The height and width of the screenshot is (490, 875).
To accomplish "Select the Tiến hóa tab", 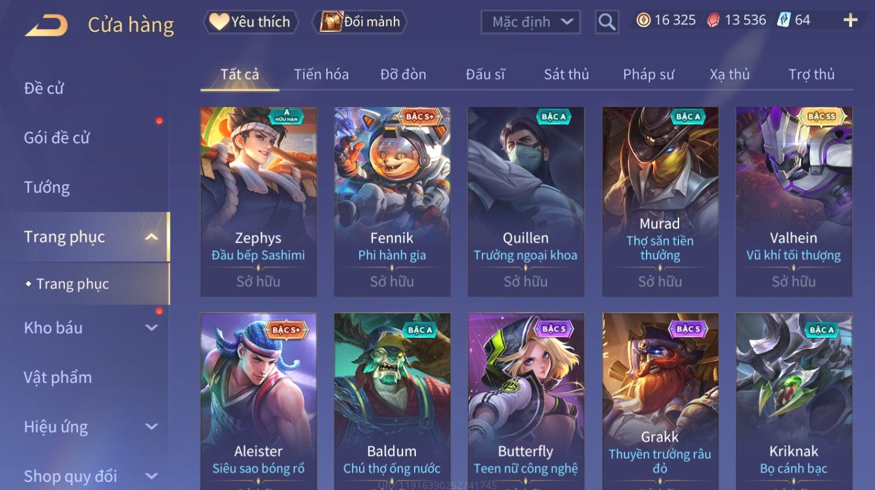I will [x=321, y=74].
